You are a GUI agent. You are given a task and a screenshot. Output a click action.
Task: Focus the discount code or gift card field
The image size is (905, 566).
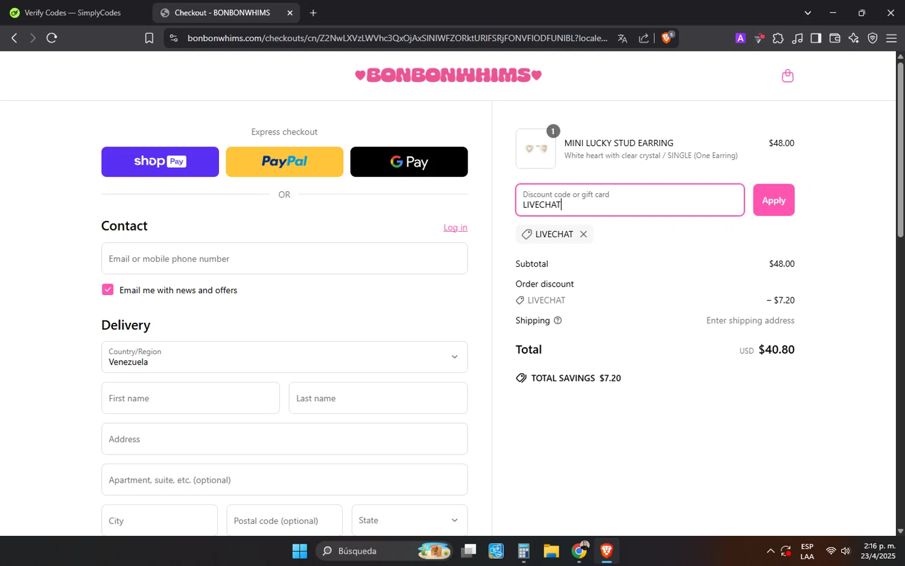click(630, 200)
